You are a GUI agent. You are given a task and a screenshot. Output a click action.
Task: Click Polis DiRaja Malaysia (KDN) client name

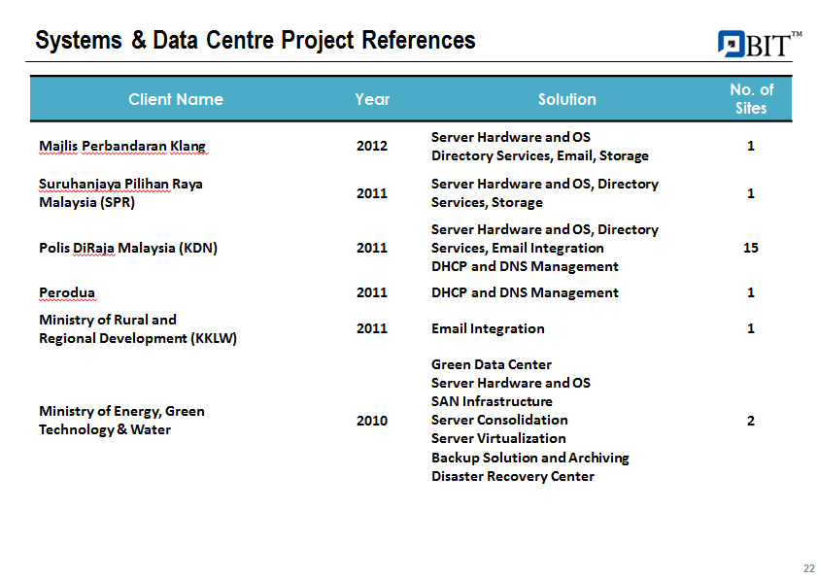coord(128,248)
